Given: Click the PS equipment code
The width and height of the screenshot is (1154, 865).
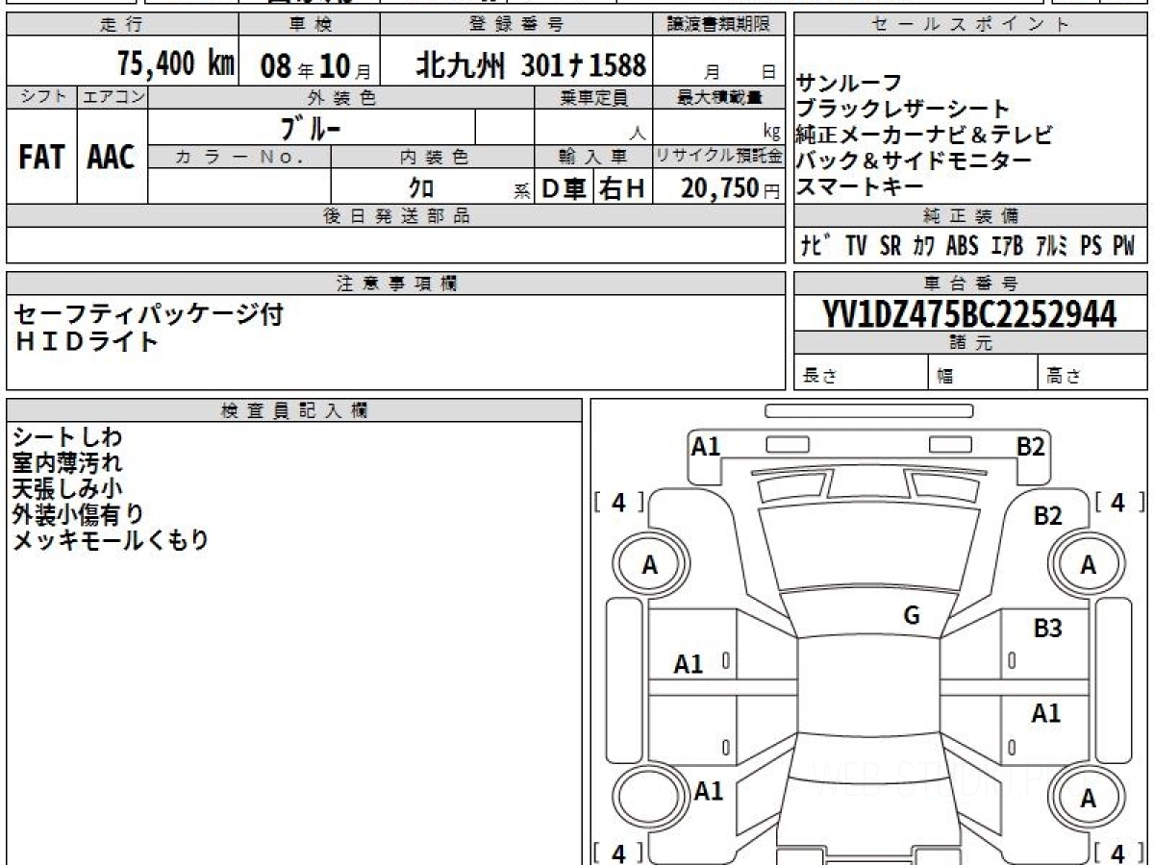Looking at the screenshot, I should (1091, 246).
